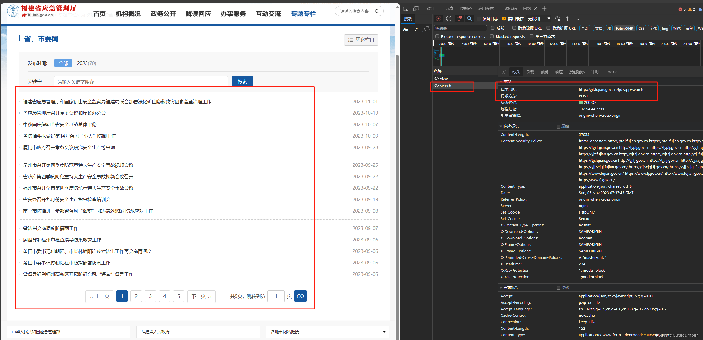Click the export HAR down-arrow icon
The width and height of the screenshot is (703, 340).
pos(578,19)
